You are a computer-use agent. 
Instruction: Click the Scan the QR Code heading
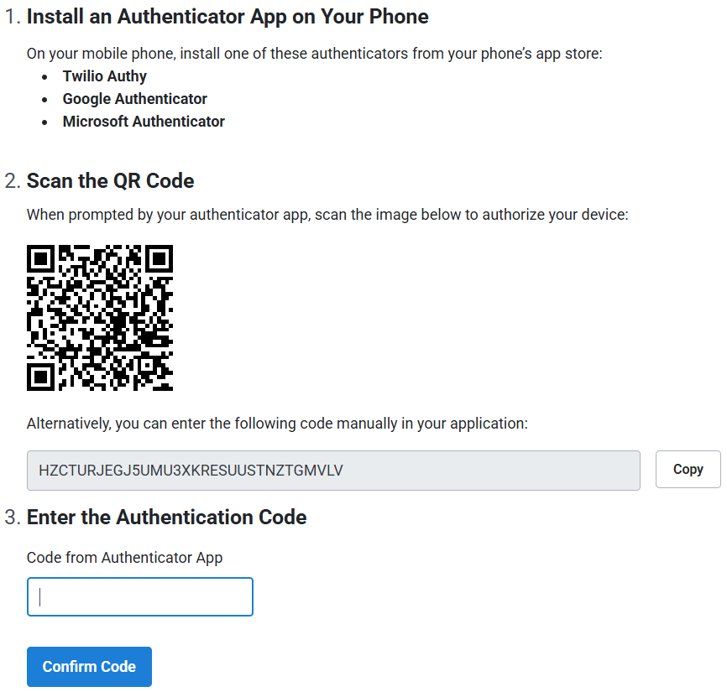[110, 180]
